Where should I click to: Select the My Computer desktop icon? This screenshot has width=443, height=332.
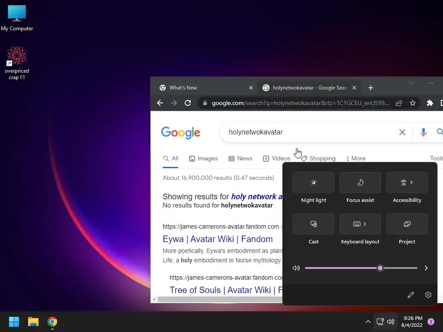tap(17, 18)
